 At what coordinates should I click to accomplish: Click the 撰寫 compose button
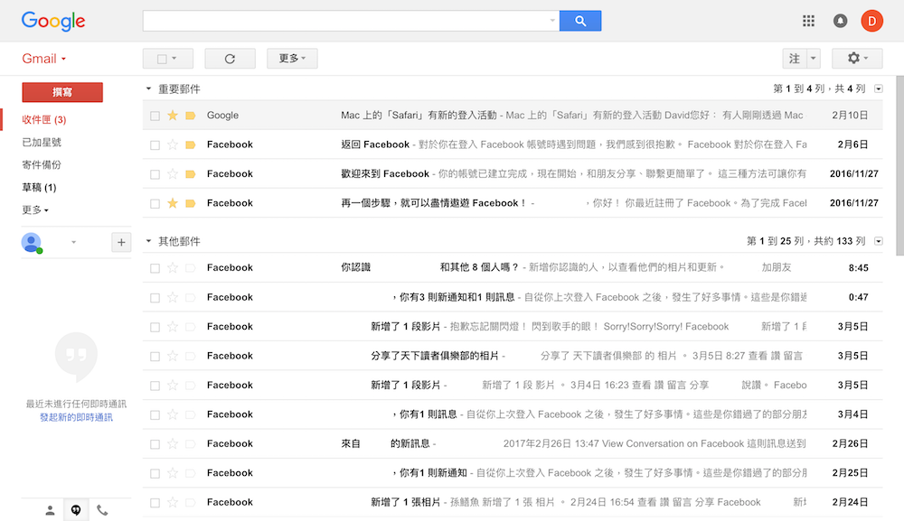click(x=62, y=92)
